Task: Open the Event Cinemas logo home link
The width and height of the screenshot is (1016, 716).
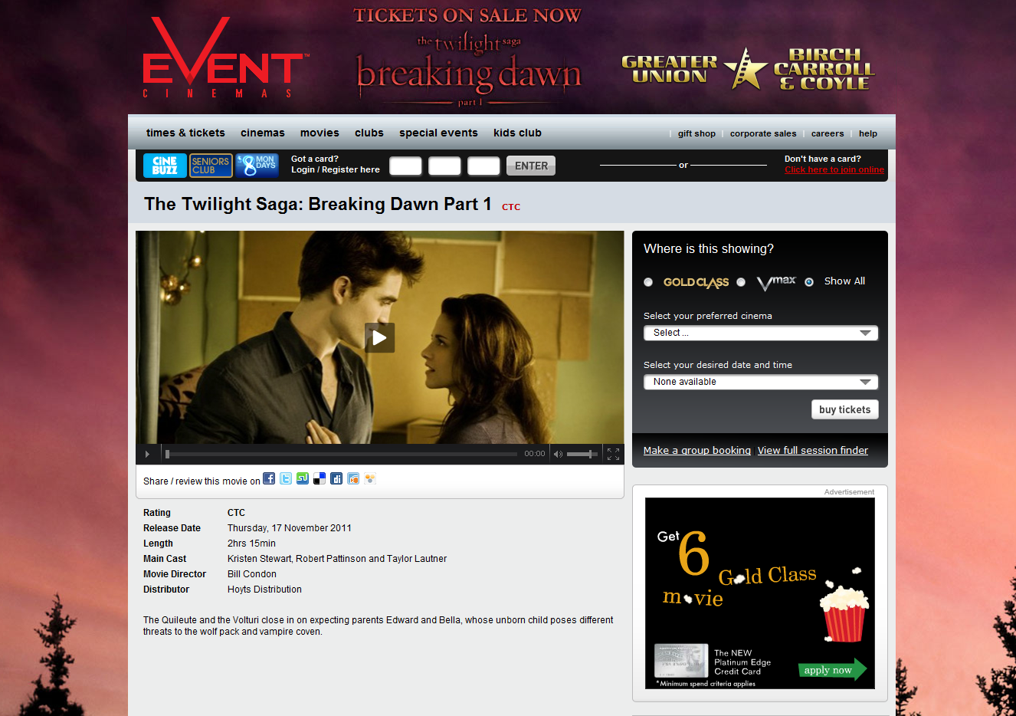Action: pyautogui.click(x=226, y=57)
